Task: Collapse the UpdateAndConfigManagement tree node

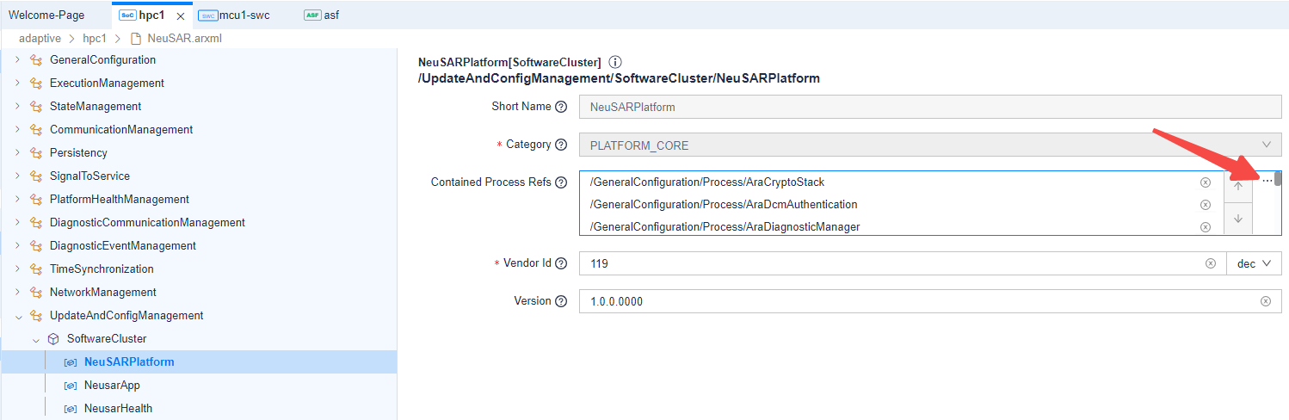Action: (17, 316)
